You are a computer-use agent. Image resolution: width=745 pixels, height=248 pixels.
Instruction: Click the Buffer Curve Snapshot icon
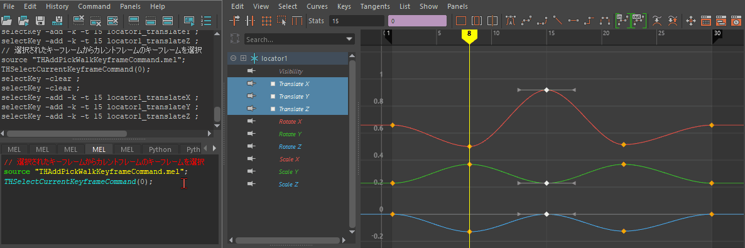click(x=657, y=21)
